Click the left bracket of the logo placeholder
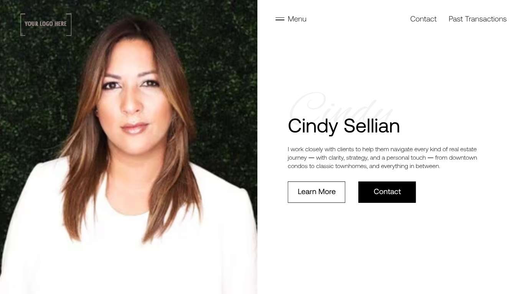This screenshot has width=524, height=294. click(x=22, y=24)
